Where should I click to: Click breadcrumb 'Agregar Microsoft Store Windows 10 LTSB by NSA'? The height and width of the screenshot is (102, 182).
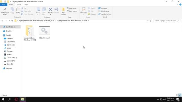click(x=37, y=21)
